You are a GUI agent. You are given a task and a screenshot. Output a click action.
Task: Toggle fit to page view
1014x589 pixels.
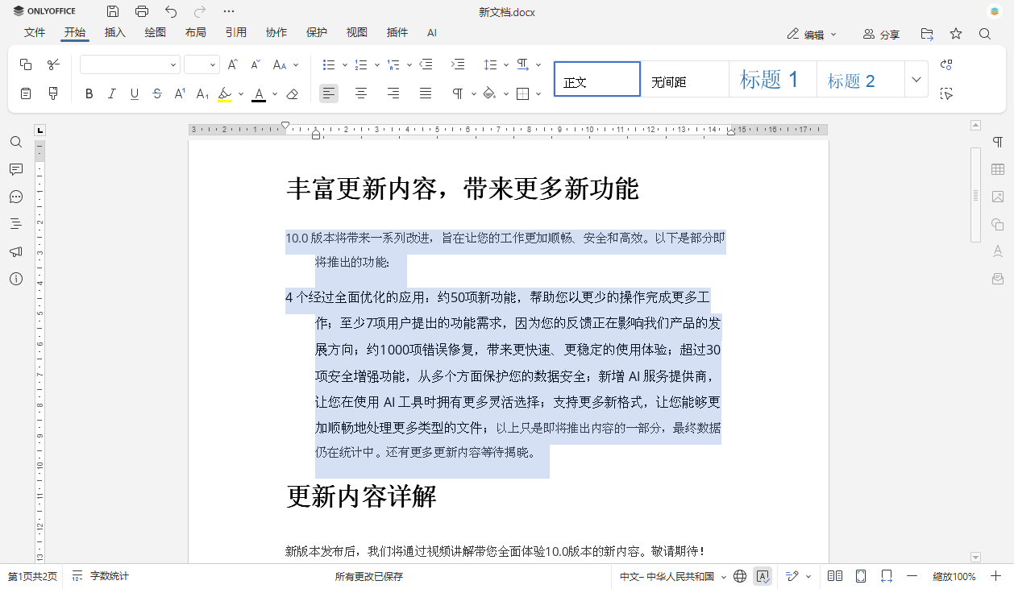point(861,576)
